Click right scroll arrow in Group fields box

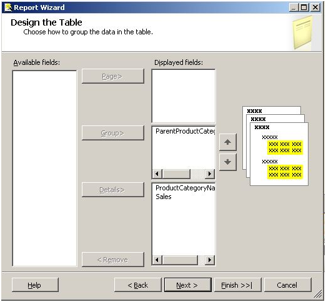210,173
